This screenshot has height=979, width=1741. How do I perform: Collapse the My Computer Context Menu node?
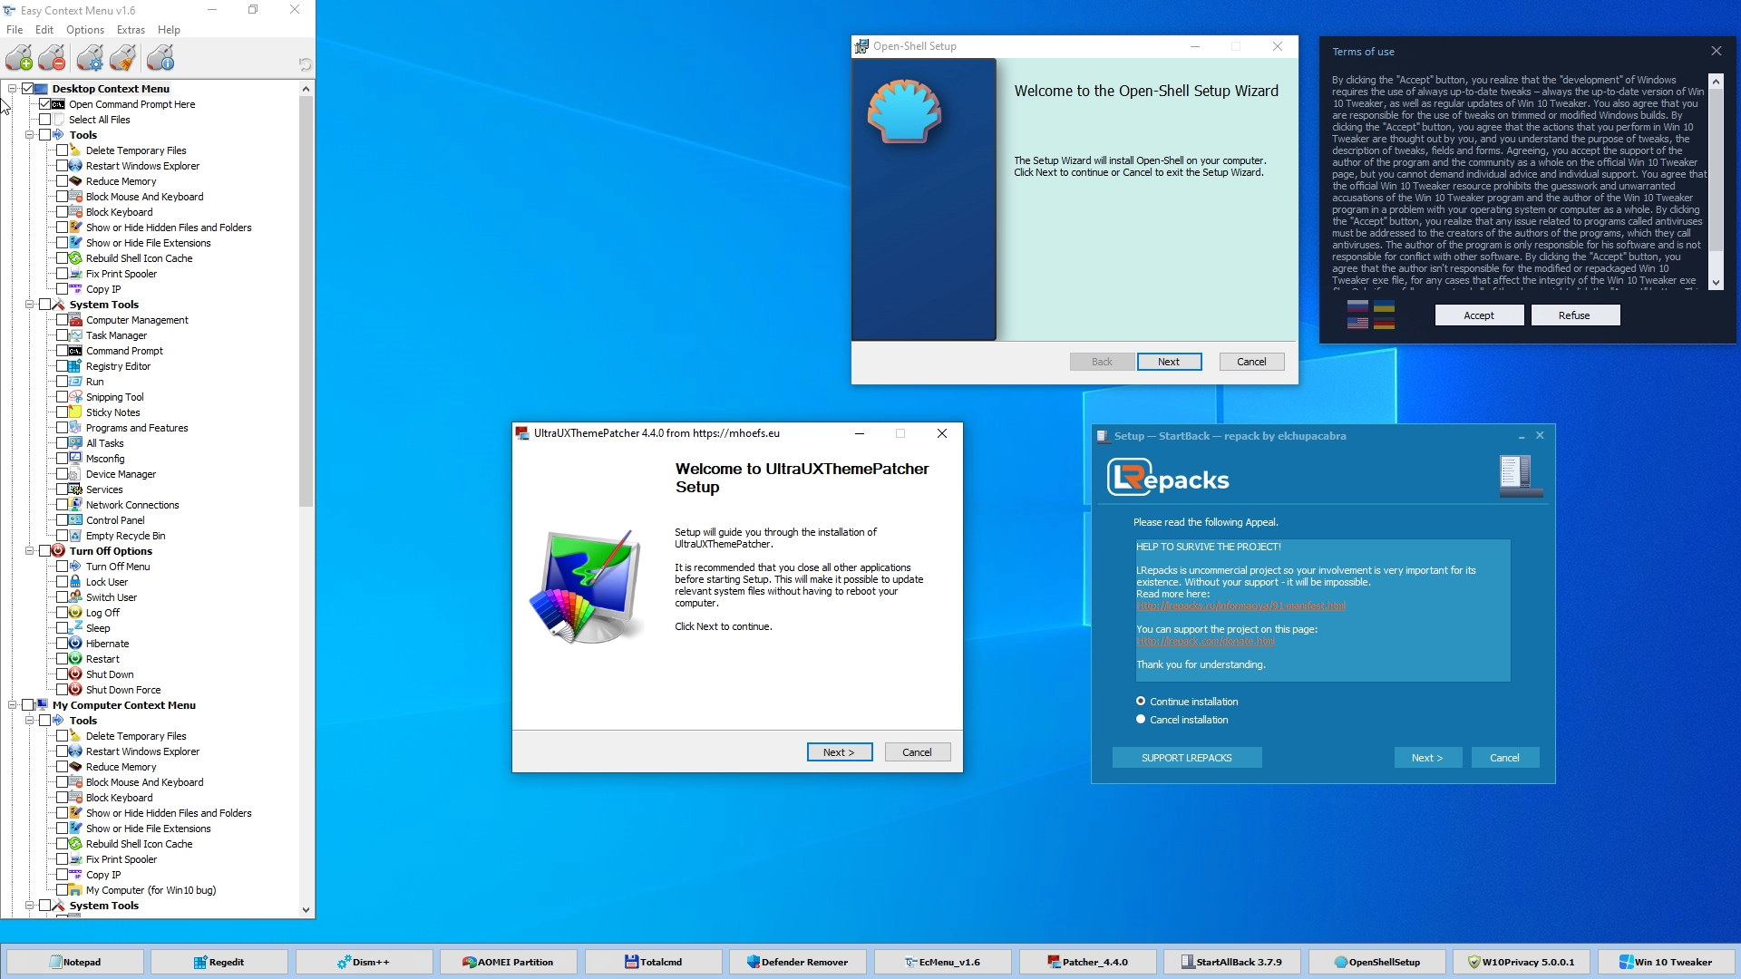13,705
